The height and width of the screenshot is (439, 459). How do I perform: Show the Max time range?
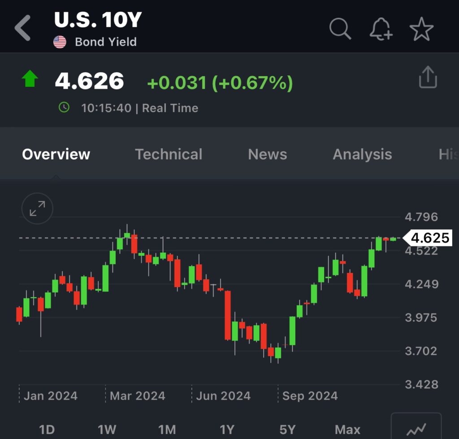point(347,430)
